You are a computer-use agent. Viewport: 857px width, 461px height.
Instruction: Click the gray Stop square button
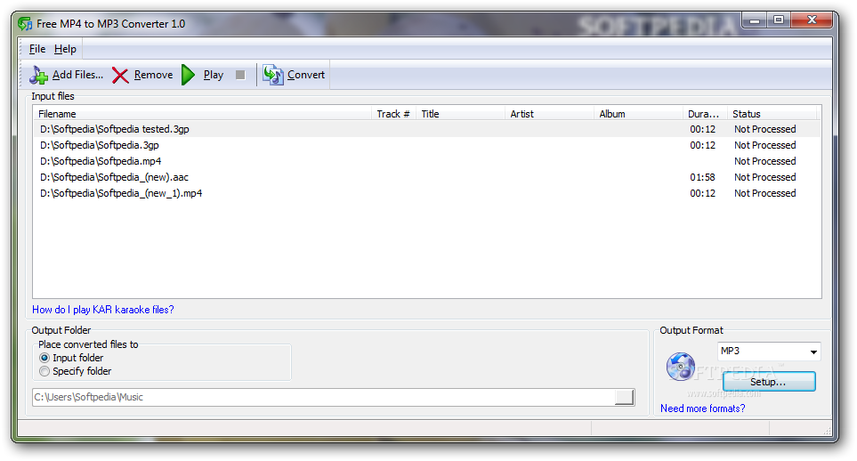pyautogui.click(x=240, y=75)
